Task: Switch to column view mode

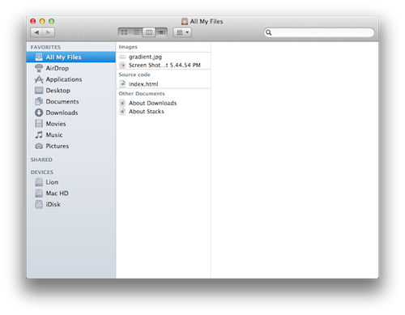Action: [x=149, y=32]
